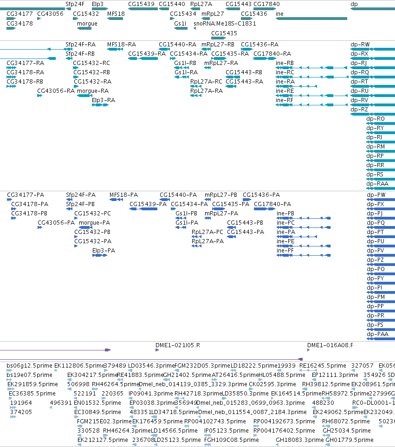Select the Sfp24F-RA transcript
The height and width of the screenshot is (447, 395).
pyautogui.click(x=68, y=49)
